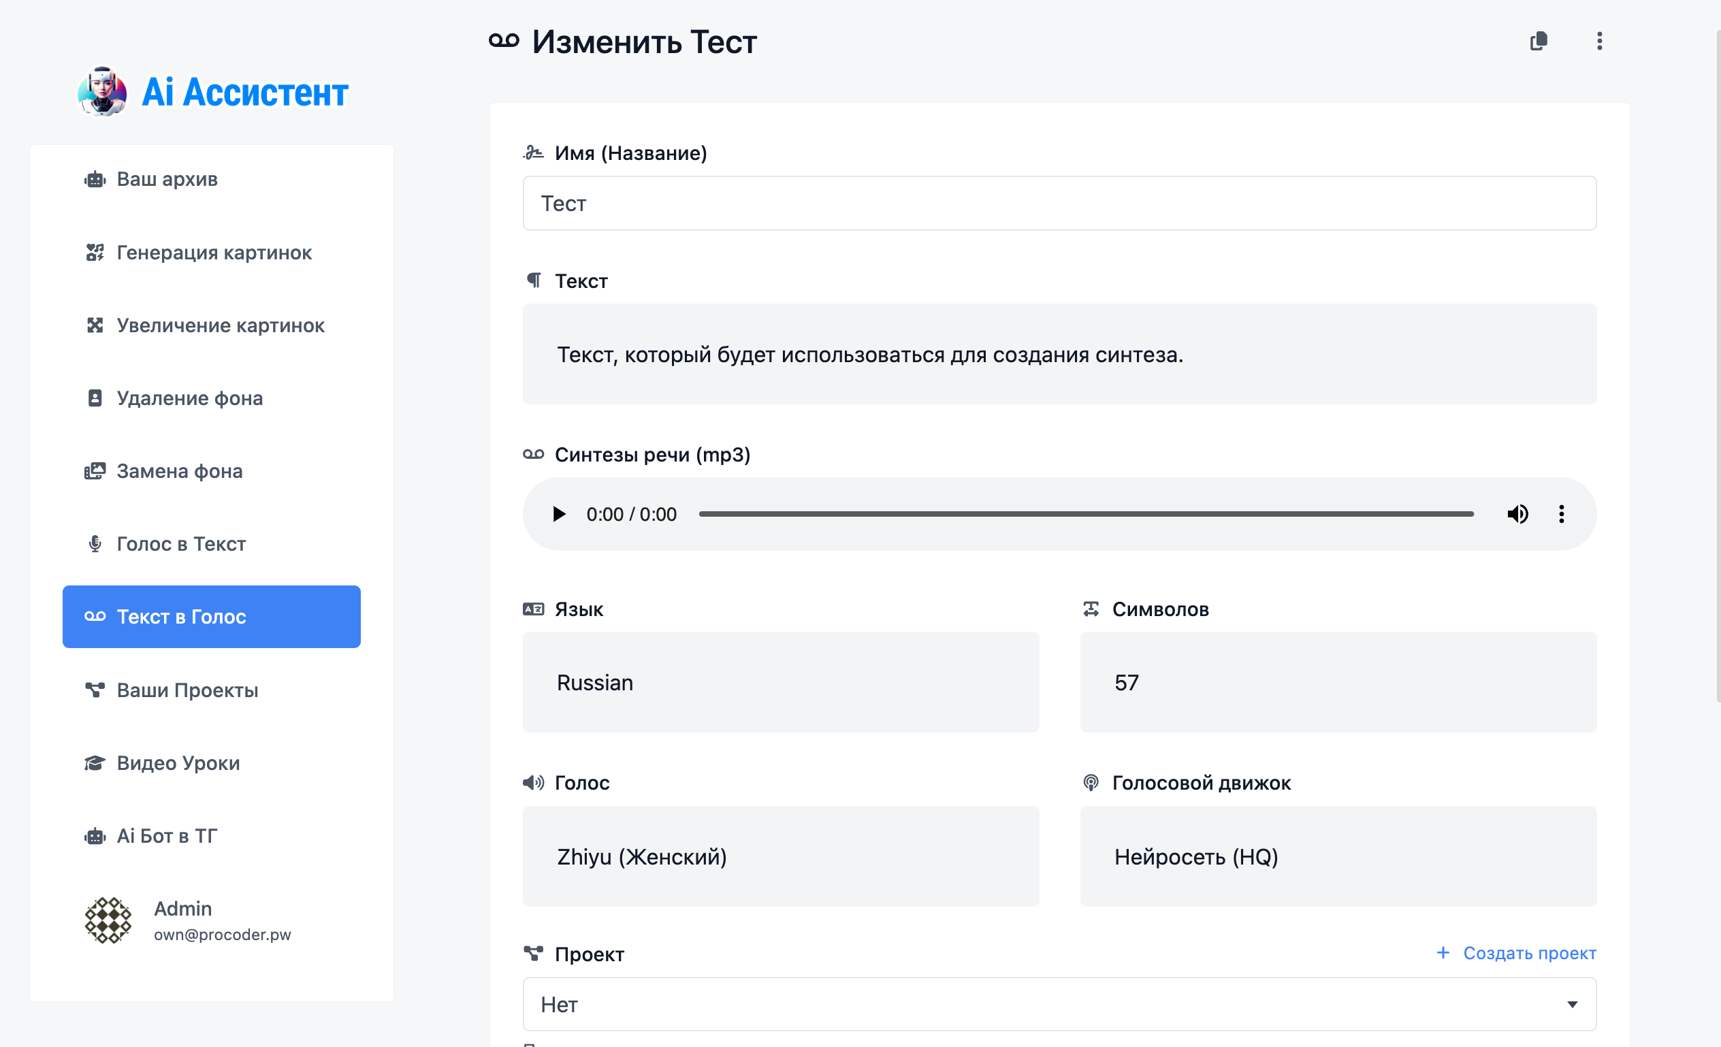Click the Голос в Текст microphone icon

click(x=95, y=544)
